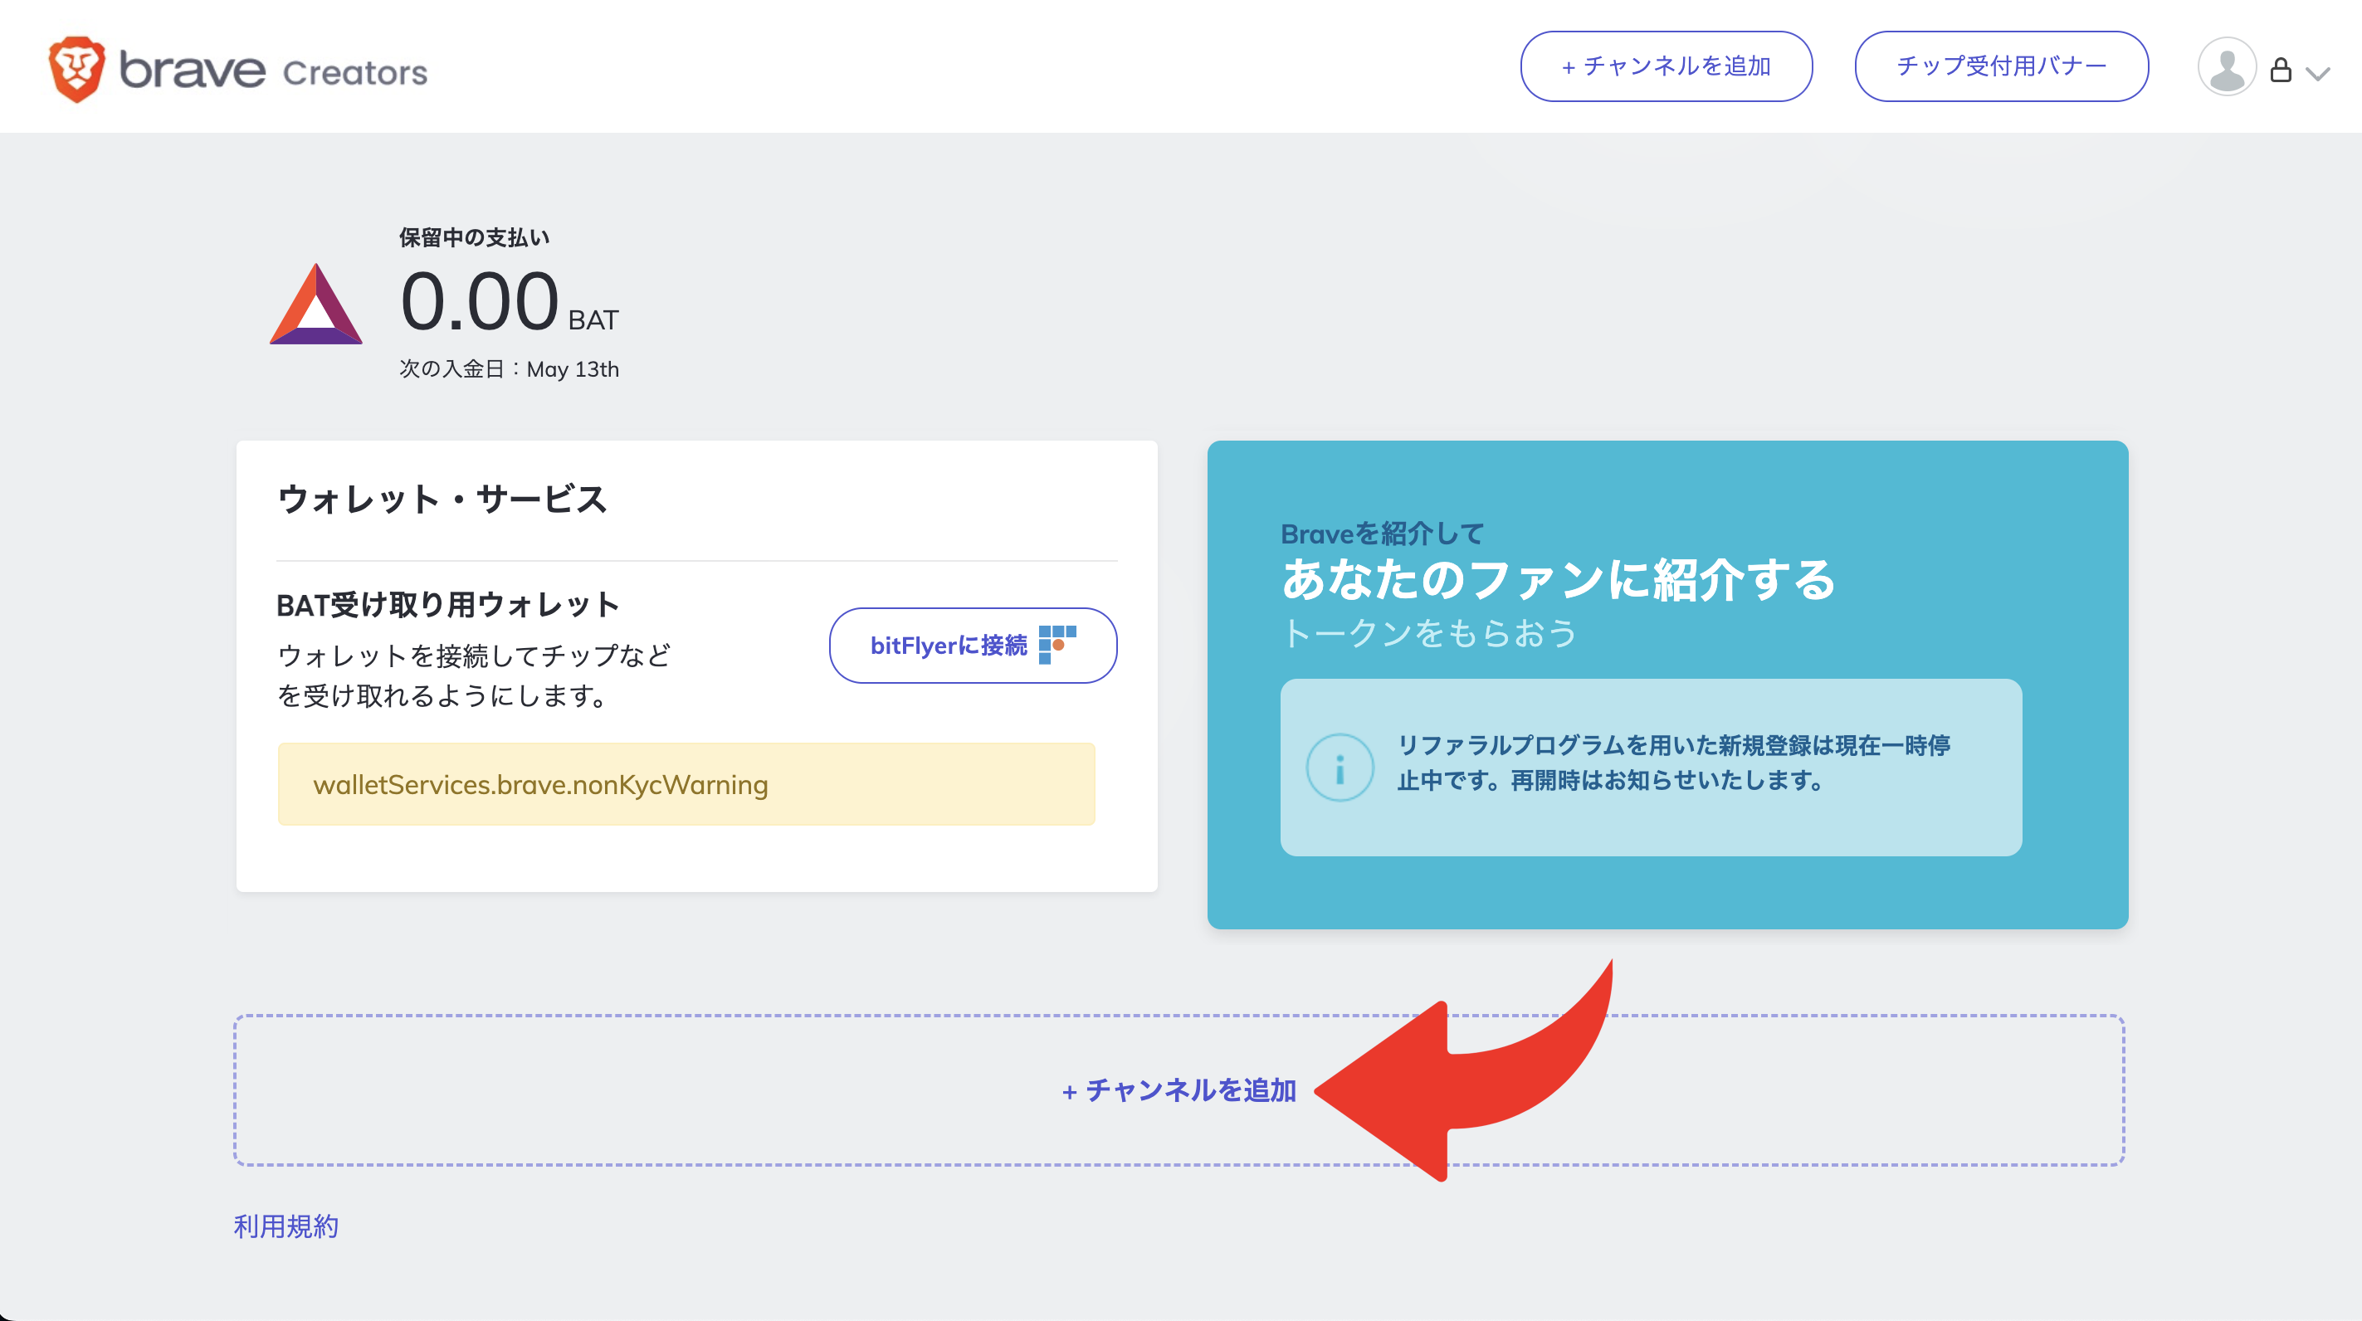Click the user avatar profile icon
Image resolution: width=2362 pixels, height=1321 pixels.
2226,67
